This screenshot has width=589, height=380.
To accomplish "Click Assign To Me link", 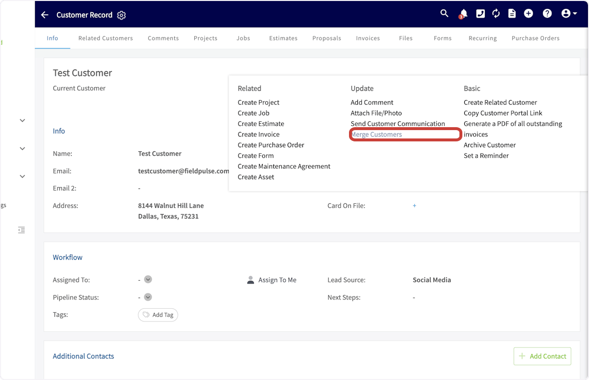I will coord(277,280).
